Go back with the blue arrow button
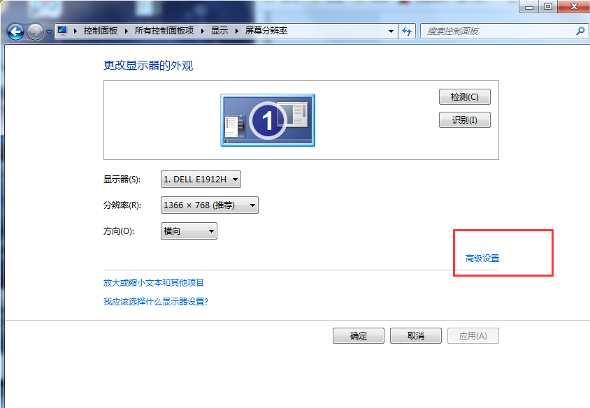Screen dimensions: 590x408 15,31
